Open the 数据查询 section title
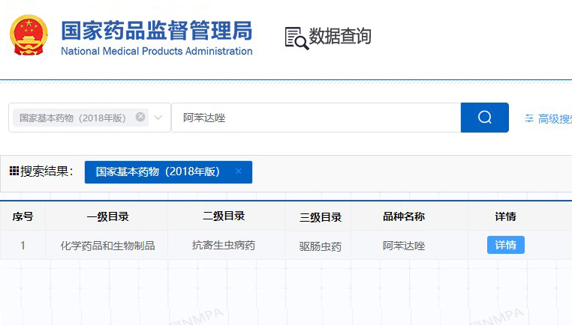This screenshot has width=572, height=325. 339,36
